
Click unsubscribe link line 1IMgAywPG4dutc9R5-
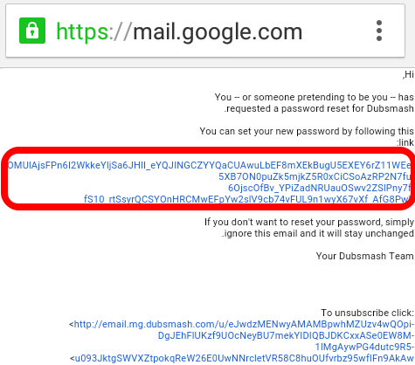tap(364, 347)
